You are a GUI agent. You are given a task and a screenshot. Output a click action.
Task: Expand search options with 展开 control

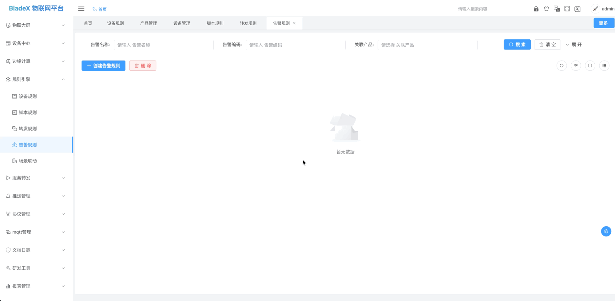(x=574, y=44)
